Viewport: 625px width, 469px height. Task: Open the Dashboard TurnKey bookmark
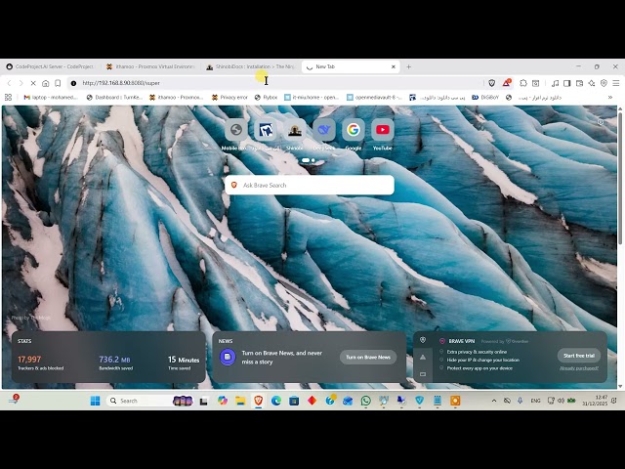[x=114, y=97]
